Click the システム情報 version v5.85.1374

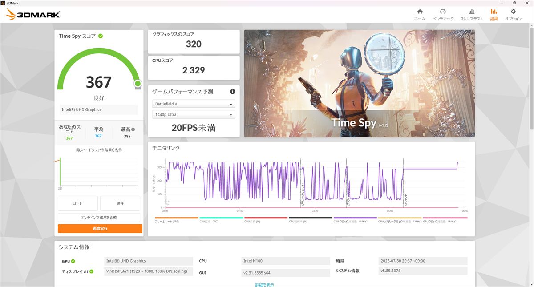click(x=423, y=271)
